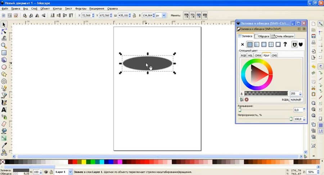Set fill to Unset paint (question mark)
The width and height of the screenshot is (324, 175).
click(285, 44)
